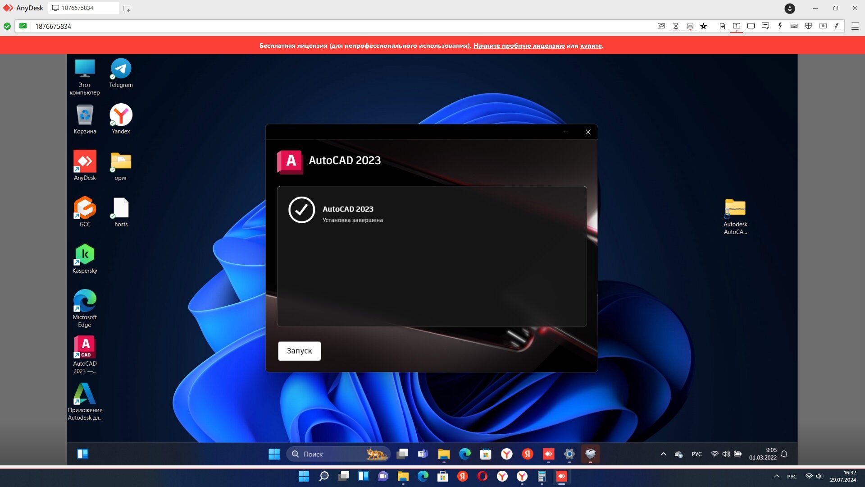Click the lightning Actions icon in AnyDesk
The width and height of the screenshot is (865, 487).
(x=780, y=26)
